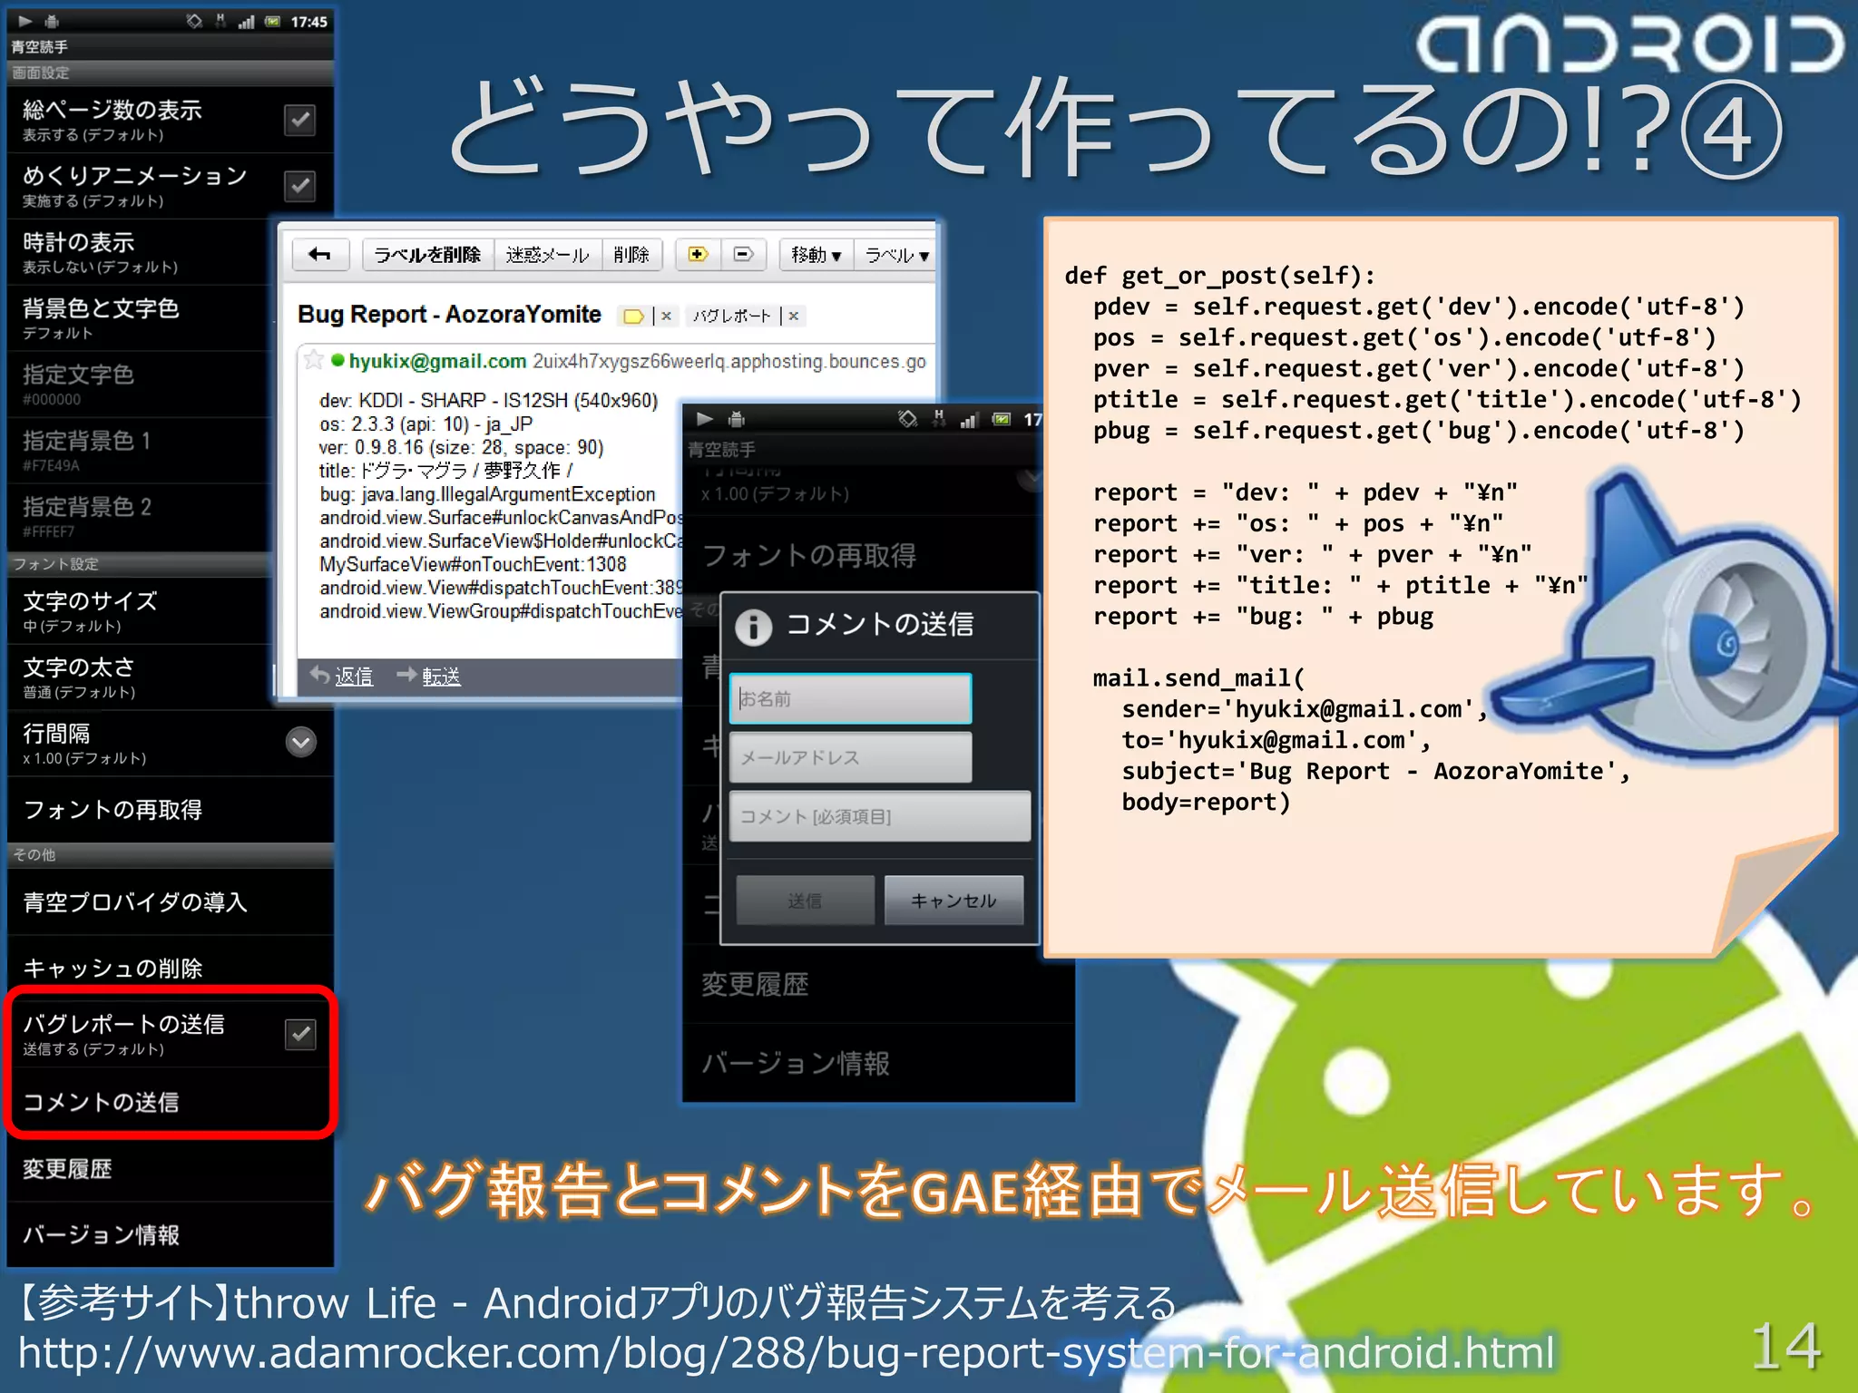Click 返信 reply link

pyautogui.click(x=354, y=676)
